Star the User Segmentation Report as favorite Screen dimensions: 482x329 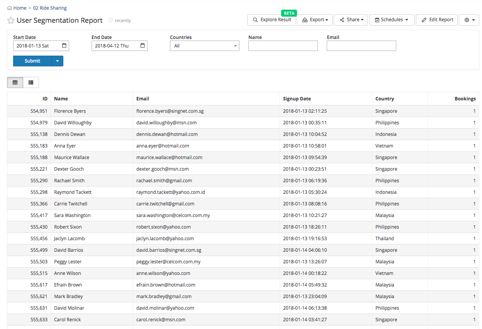[10, 20]
